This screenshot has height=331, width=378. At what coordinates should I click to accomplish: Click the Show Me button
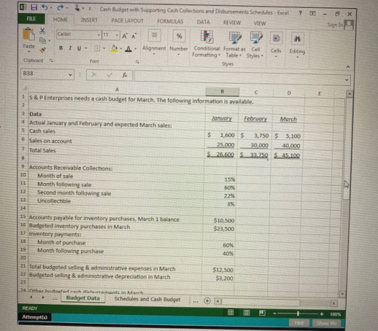327,323
